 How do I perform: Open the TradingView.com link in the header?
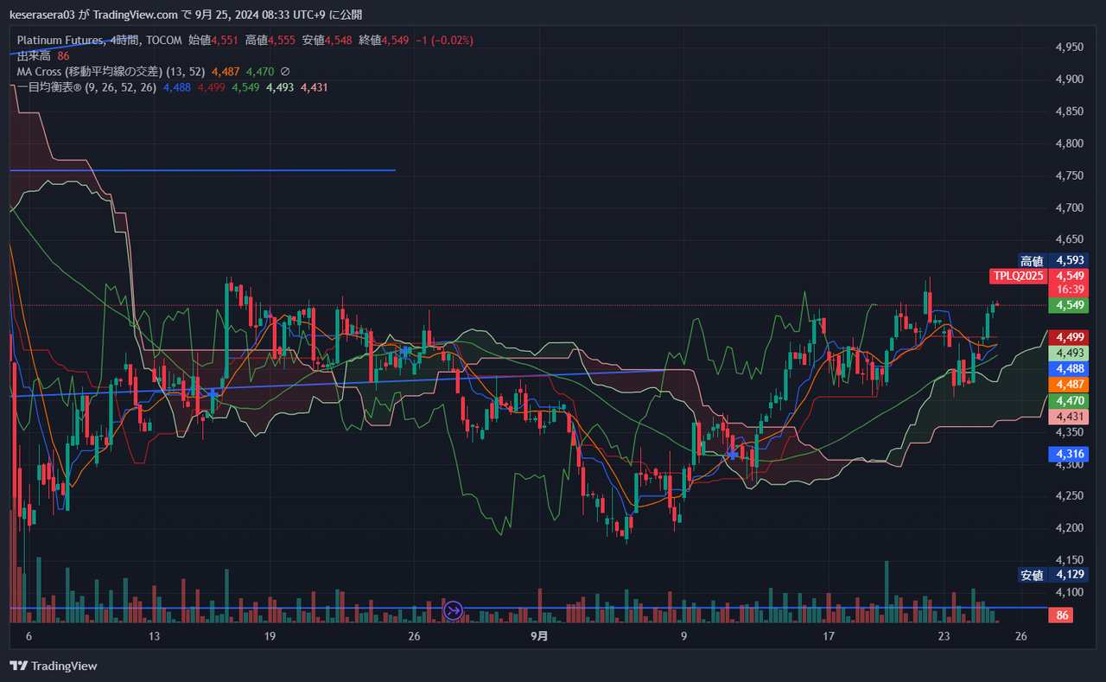coord(136,15)
